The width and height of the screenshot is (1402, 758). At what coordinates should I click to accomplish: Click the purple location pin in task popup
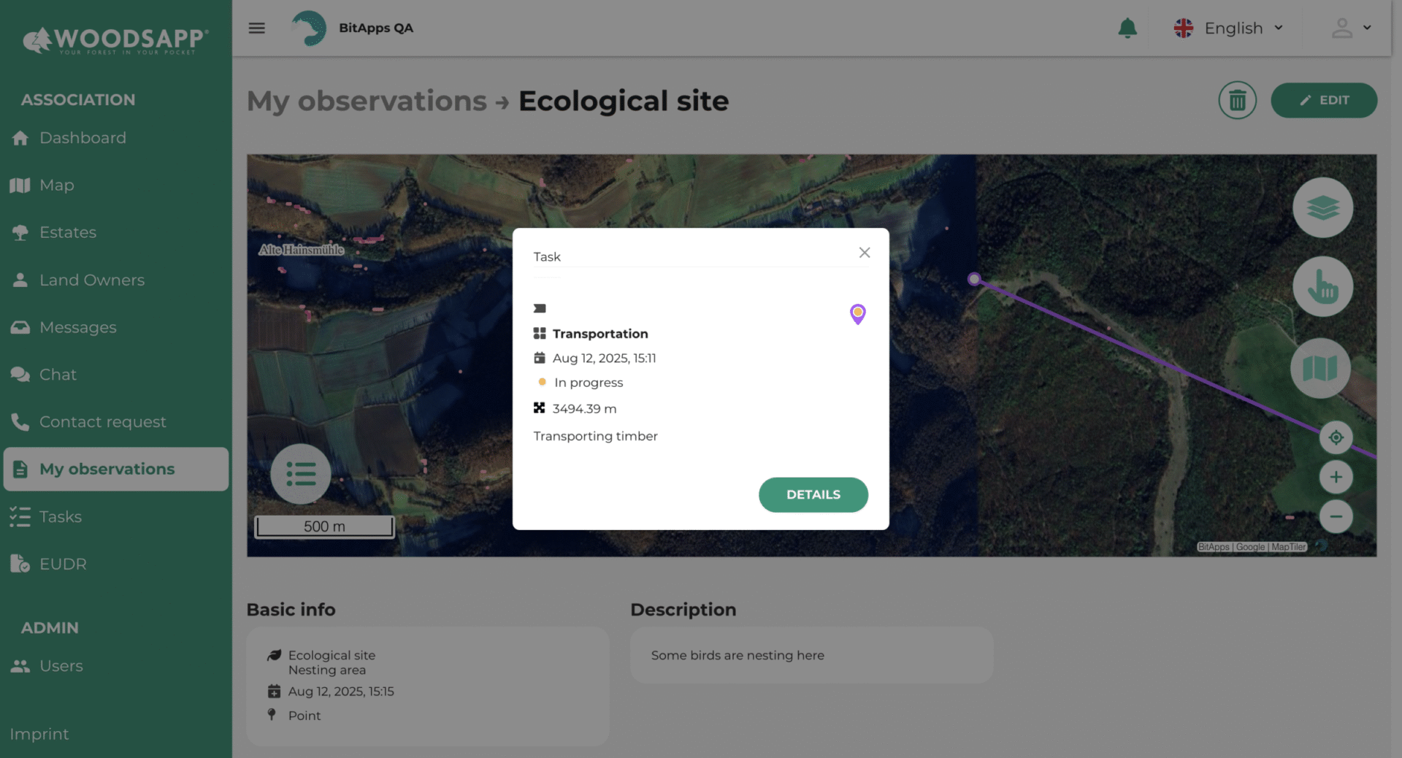tap(857, 314)
